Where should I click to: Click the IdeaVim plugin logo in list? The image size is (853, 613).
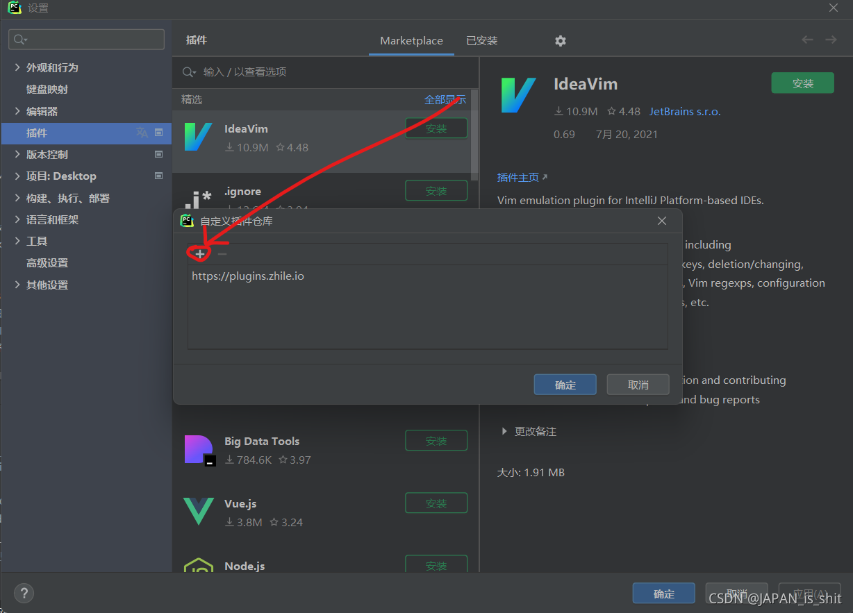coord(198,137)
